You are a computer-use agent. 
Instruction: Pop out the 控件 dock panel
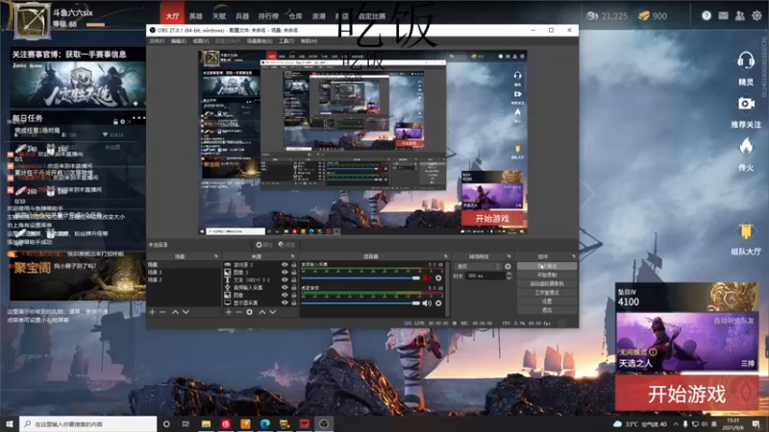click(x=573, y=256)
